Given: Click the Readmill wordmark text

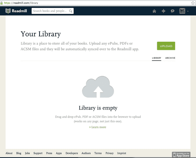Looking at the screenshot, I should (19, 11).
